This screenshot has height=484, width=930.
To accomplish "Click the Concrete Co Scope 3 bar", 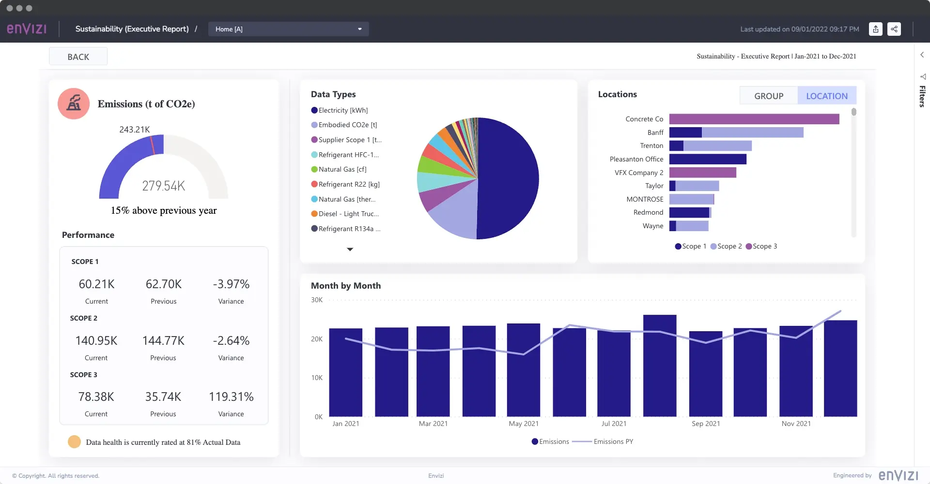I will click(754, 119).
